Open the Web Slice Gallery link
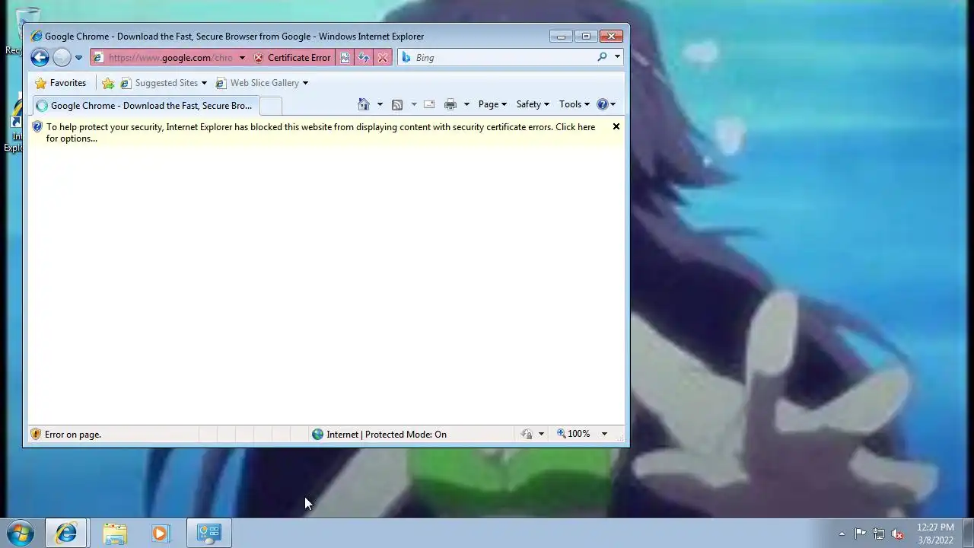This screenshot has width=974, height=548. [x=262, y=83]
